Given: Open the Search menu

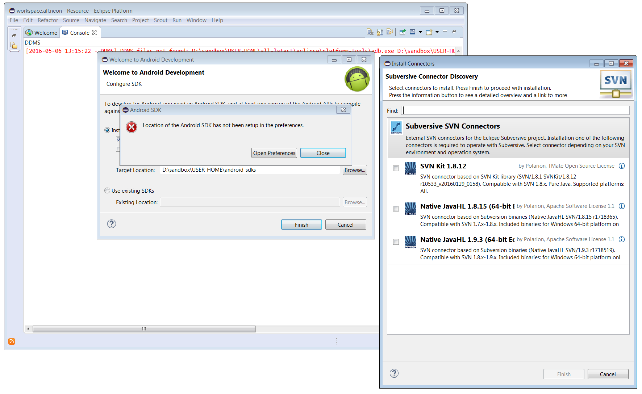Looking at the screenshot, I should [119, 20].
